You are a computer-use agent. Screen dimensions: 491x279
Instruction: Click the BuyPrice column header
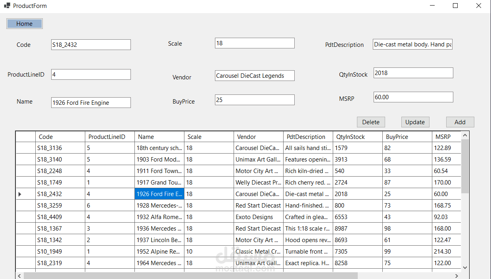pos(407,137)
